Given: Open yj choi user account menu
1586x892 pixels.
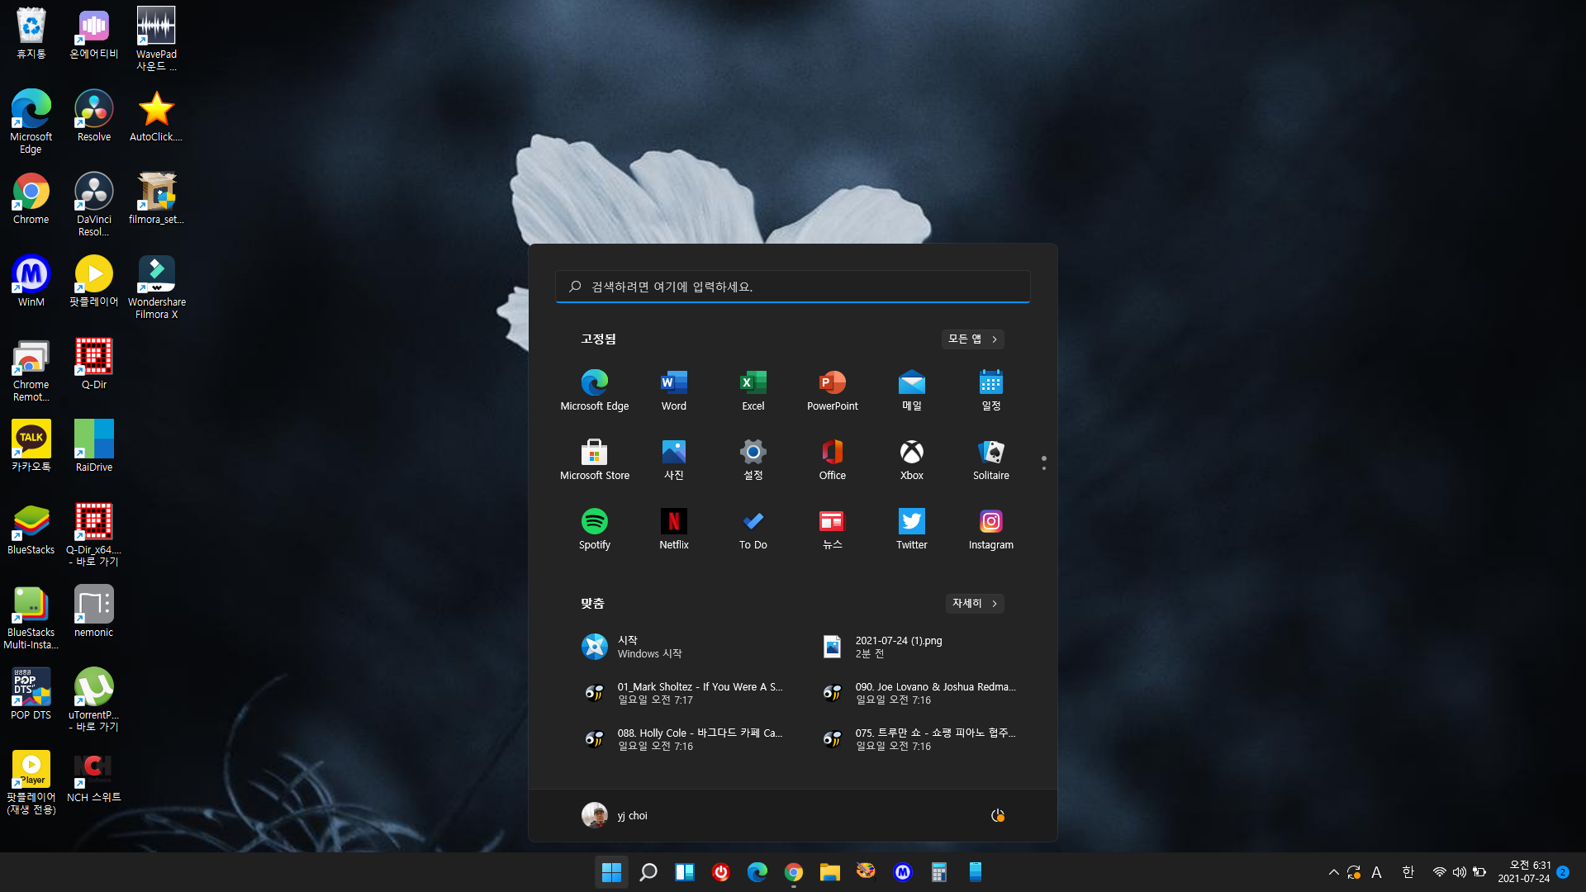Looking at the screenshot, I should coord(615,816).
